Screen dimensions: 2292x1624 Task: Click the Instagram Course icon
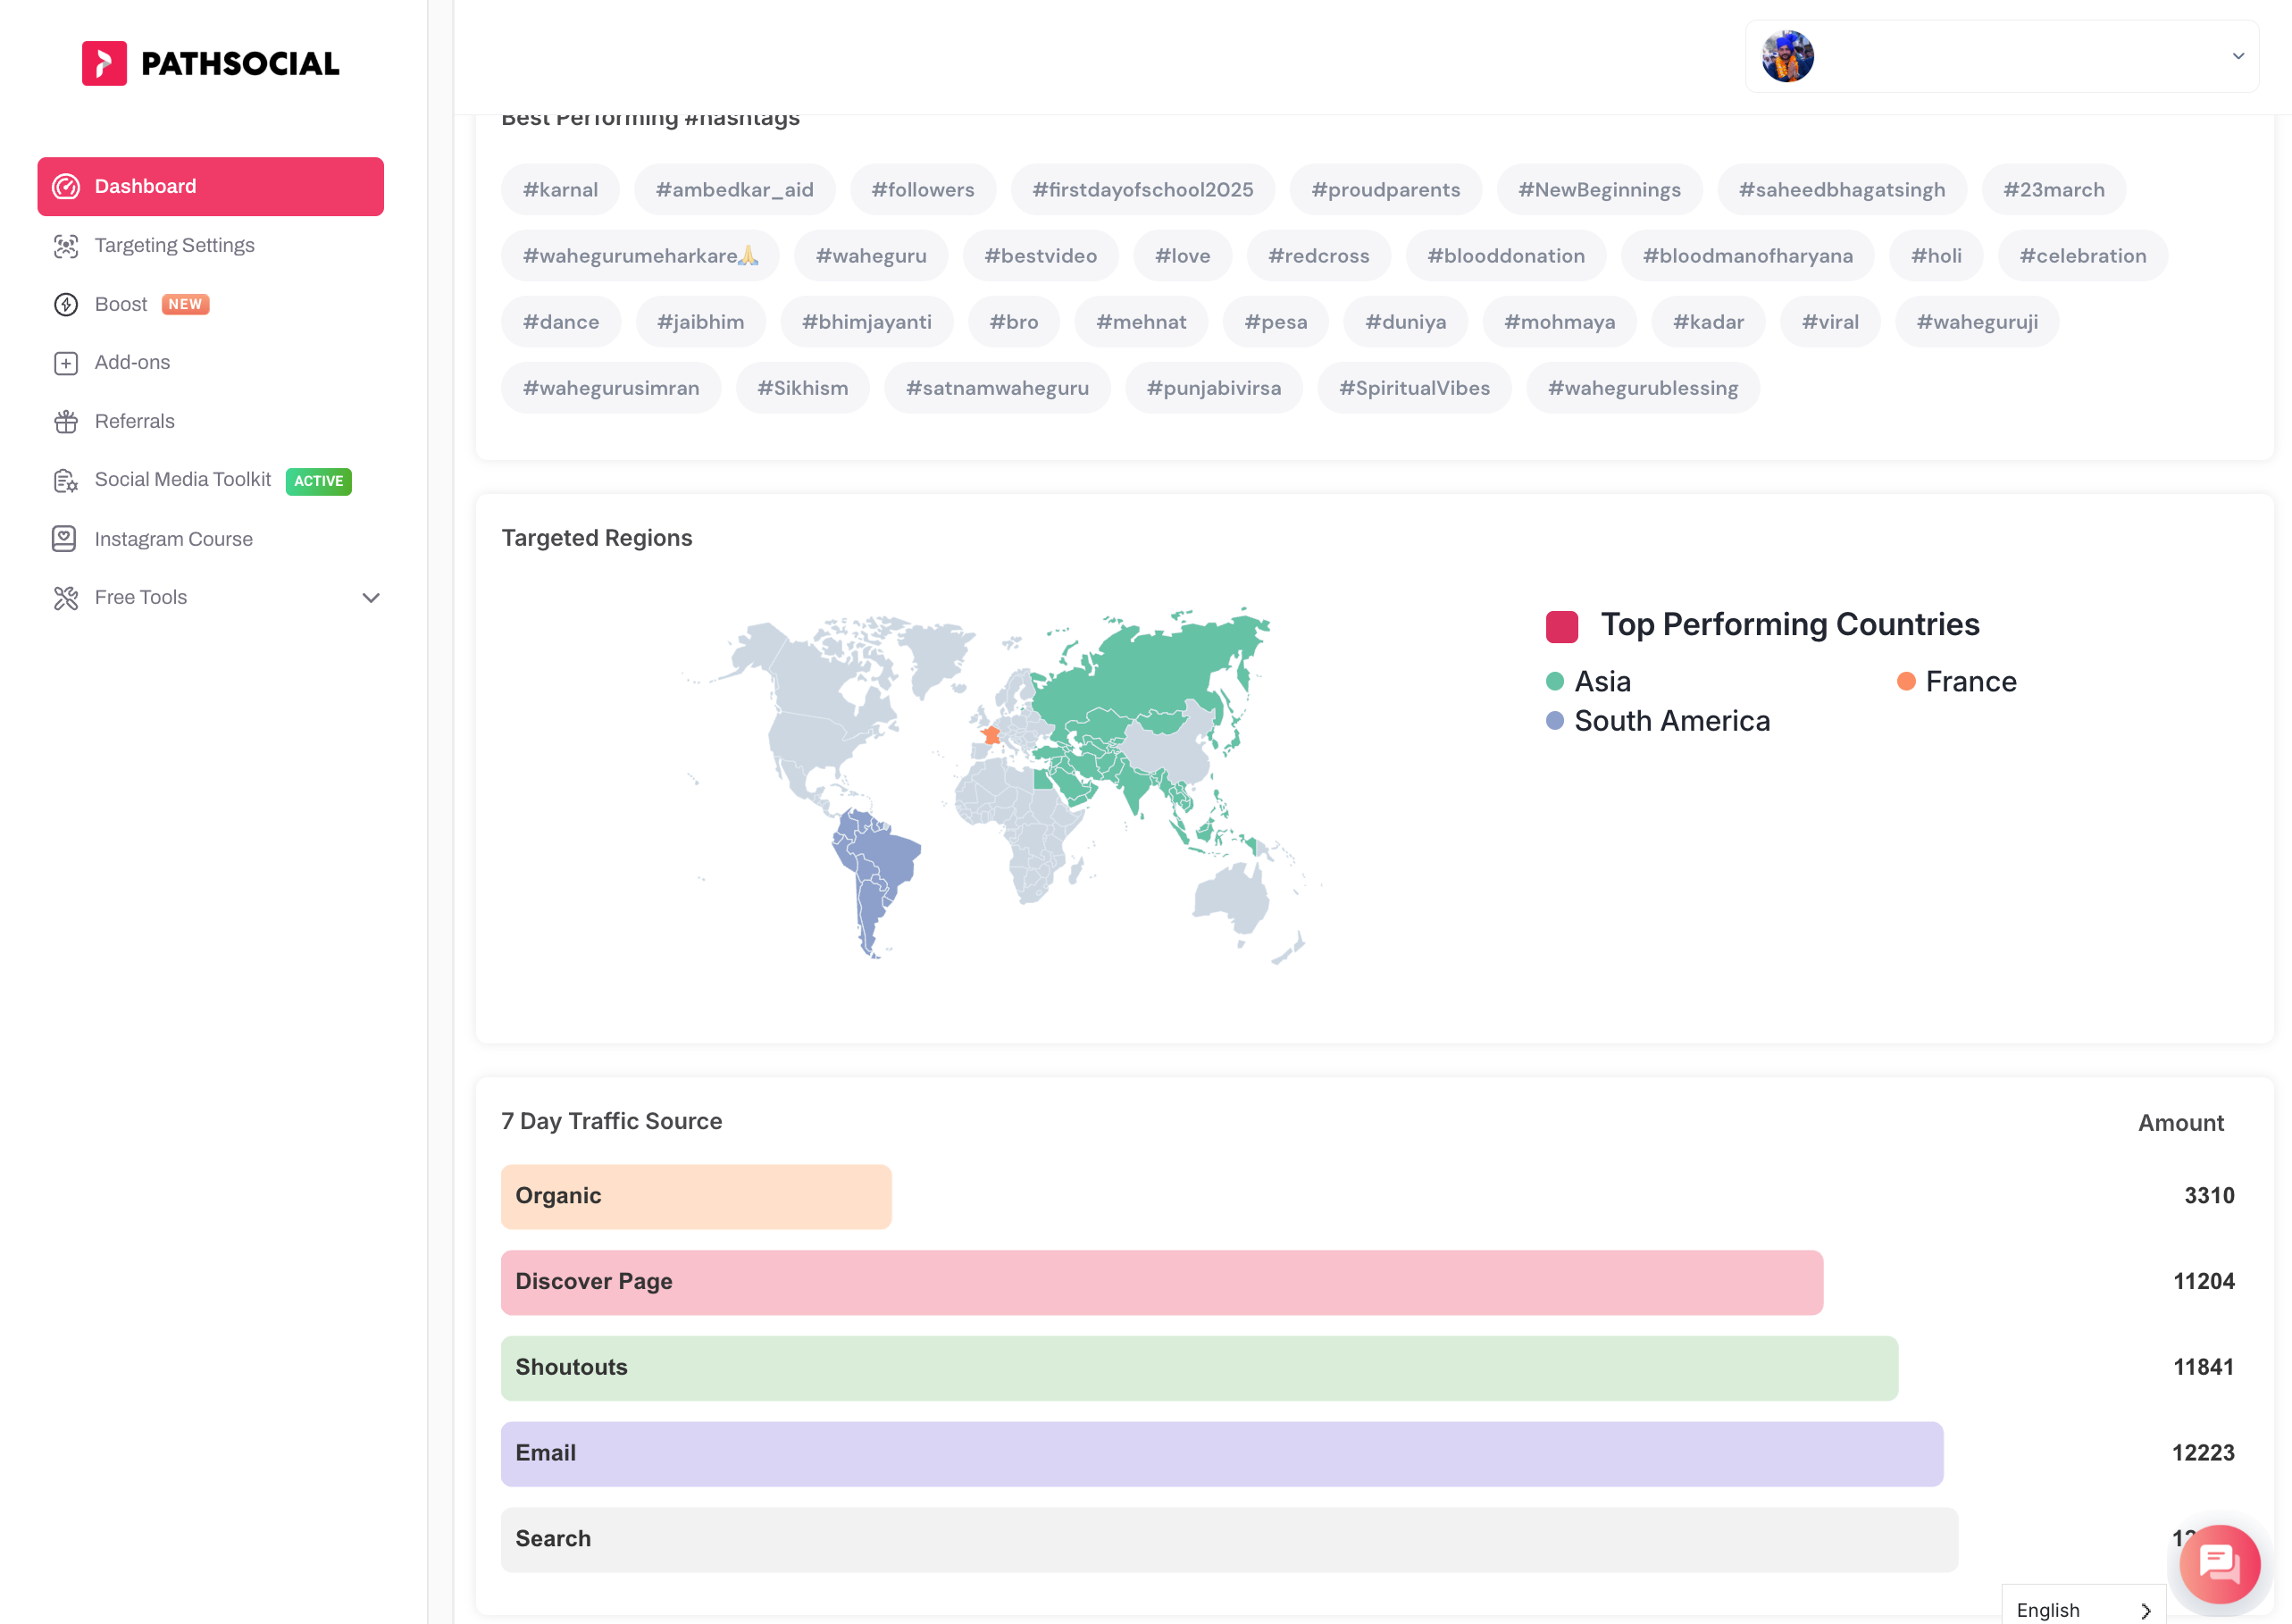tap(64, 539)
